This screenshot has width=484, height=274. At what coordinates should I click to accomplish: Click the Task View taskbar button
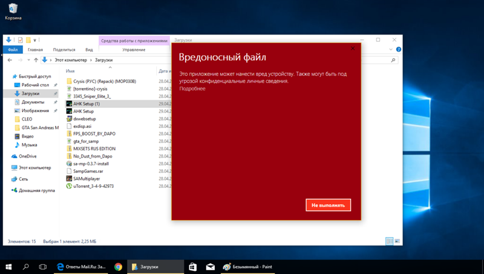pyautogui.click(x=43, y=267)
